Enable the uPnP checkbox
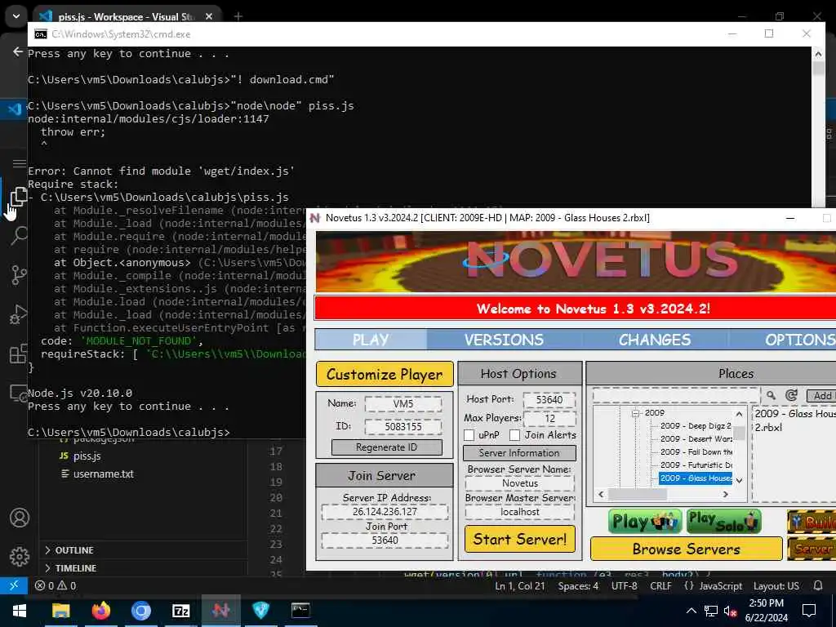 469,435
